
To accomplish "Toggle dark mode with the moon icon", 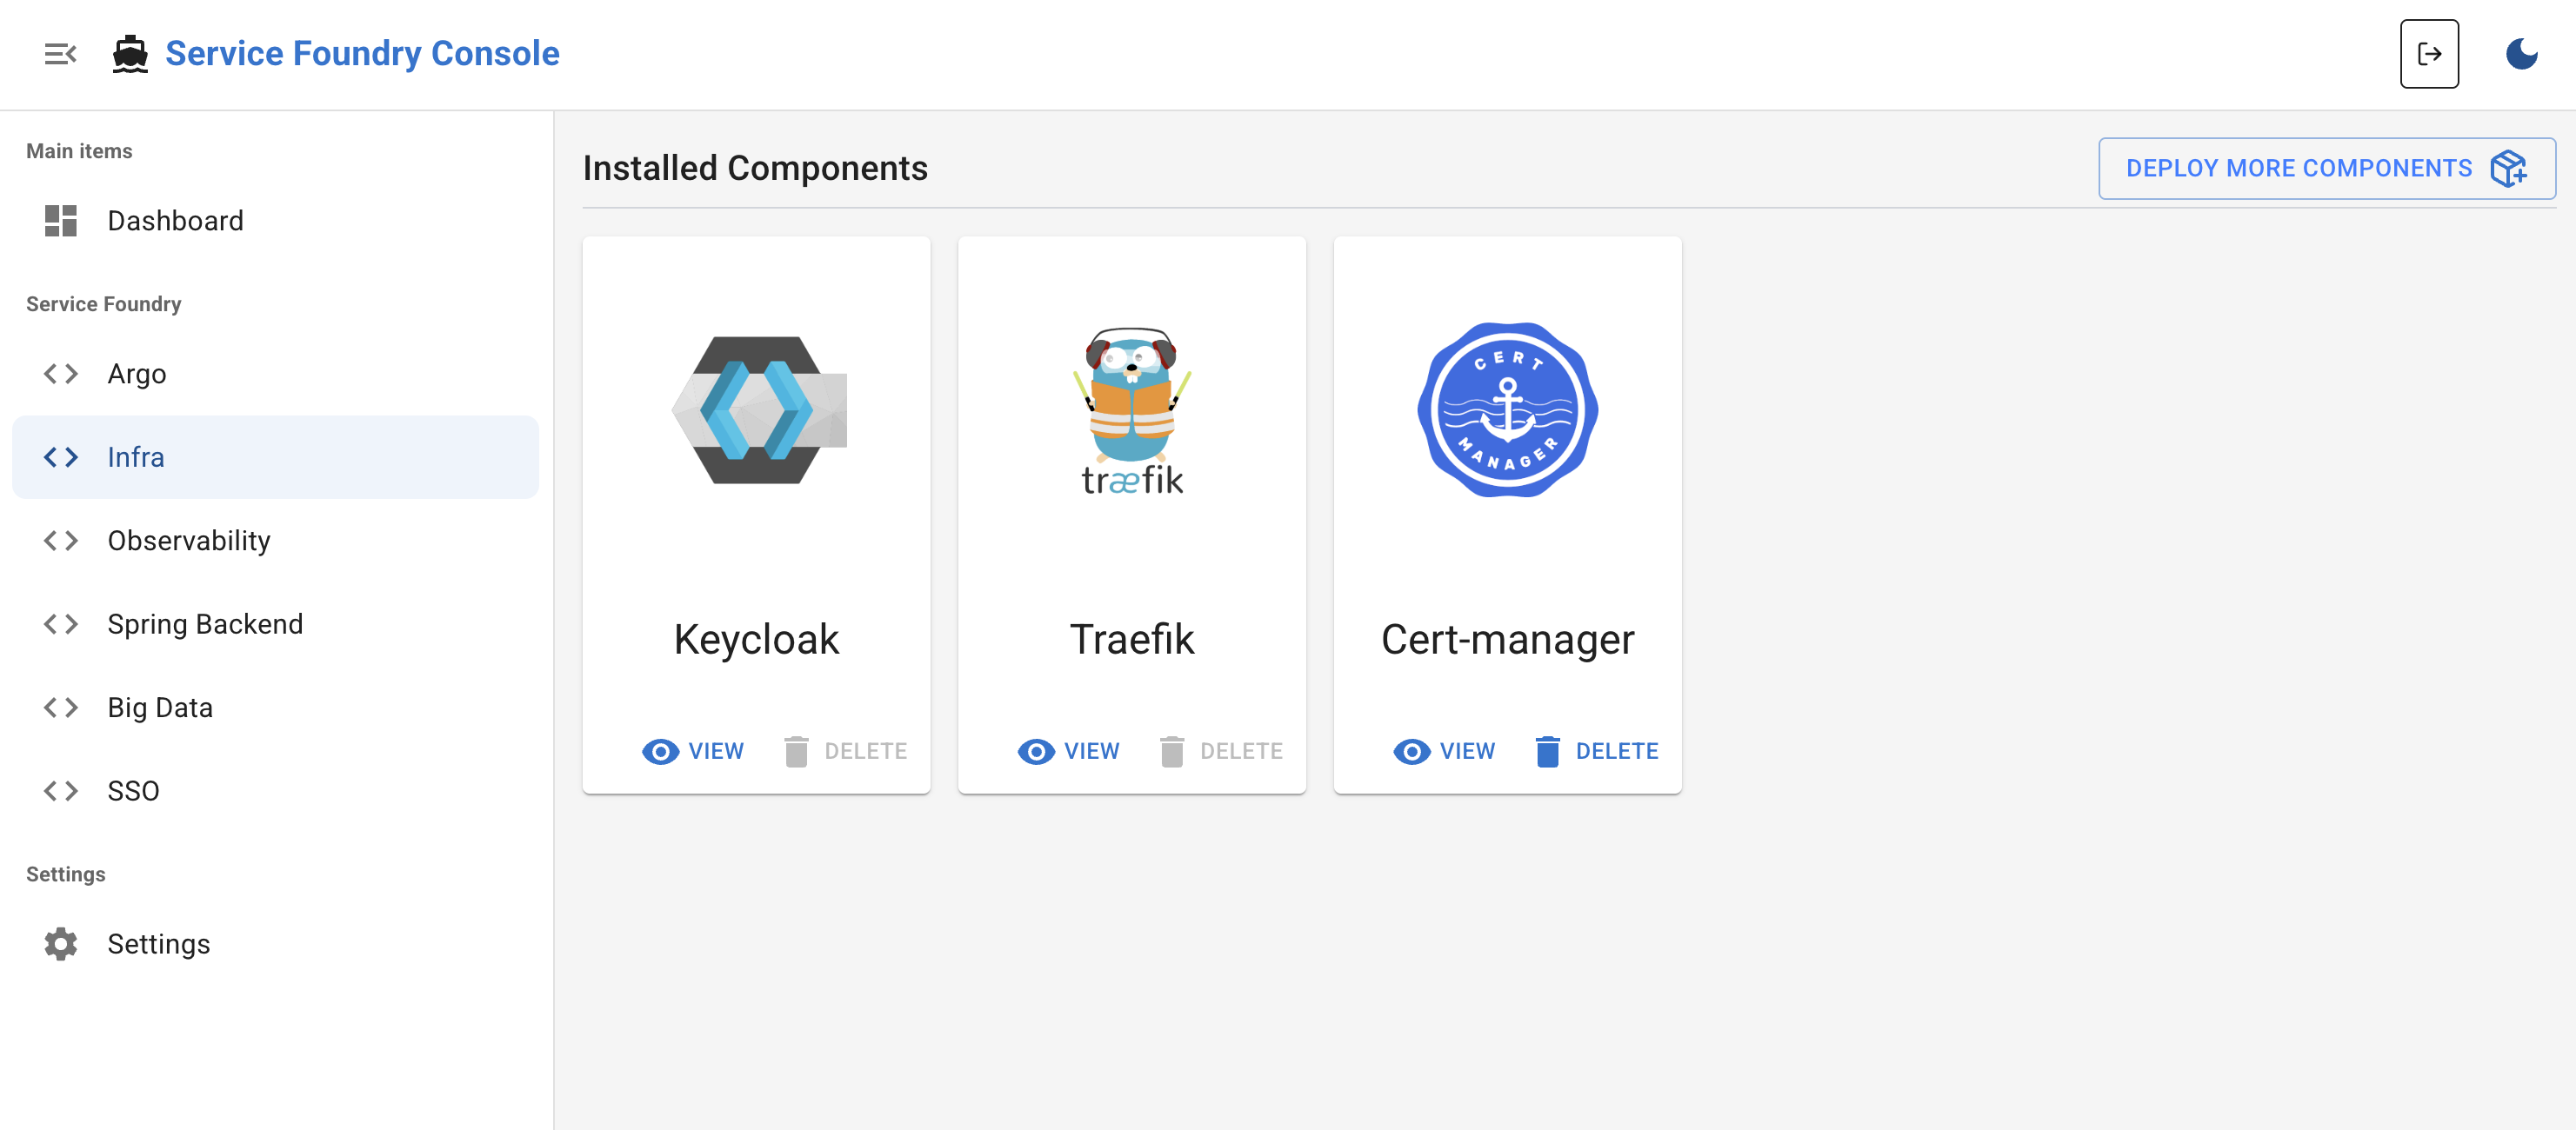I will (x=2521, y=54).
